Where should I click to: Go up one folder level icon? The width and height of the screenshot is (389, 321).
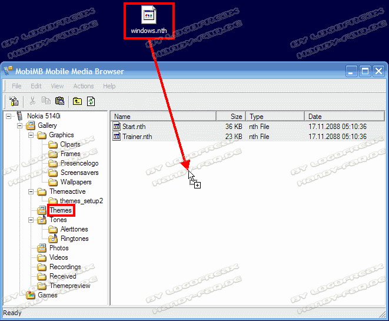(78, 101)
